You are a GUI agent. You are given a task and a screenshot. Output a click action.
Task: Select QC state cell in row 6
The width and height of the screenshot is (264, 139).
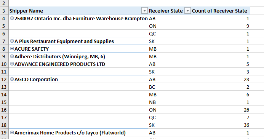coord(170,34)
